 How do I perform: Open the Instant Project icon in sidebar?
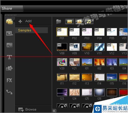point(9,33)
